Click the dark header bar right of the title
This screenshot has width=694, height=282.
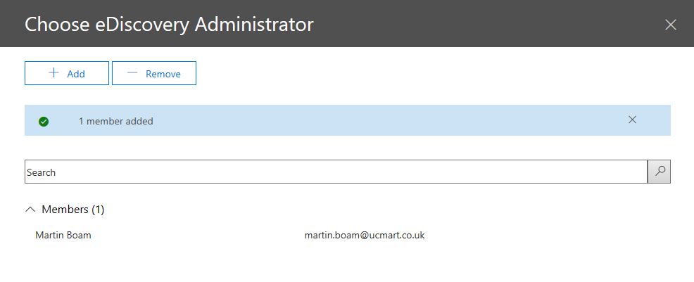[x=493, y=24]
